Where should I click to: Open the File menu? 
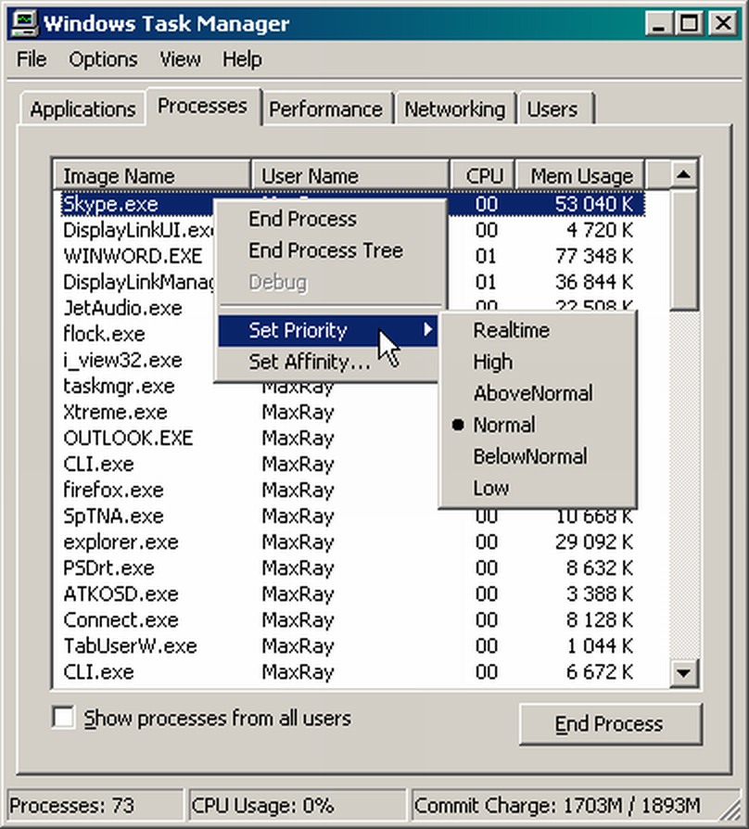[32, 59]
